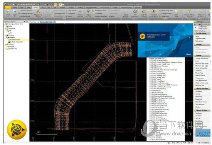Screen dimensions: 212x145
Task: Expand the first licensed feature entry
Action: coord(150,60)
